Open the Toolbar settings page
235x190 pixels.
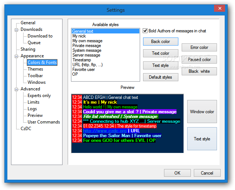pos(35,76)
